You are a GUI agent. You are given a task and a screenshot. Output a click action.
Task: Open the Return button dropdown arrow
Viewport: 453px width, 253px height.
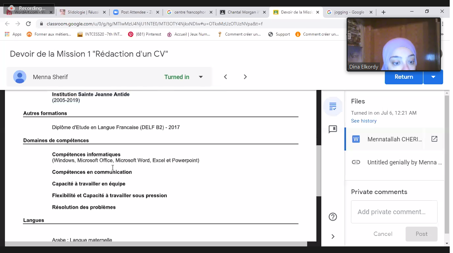(433, 77)
